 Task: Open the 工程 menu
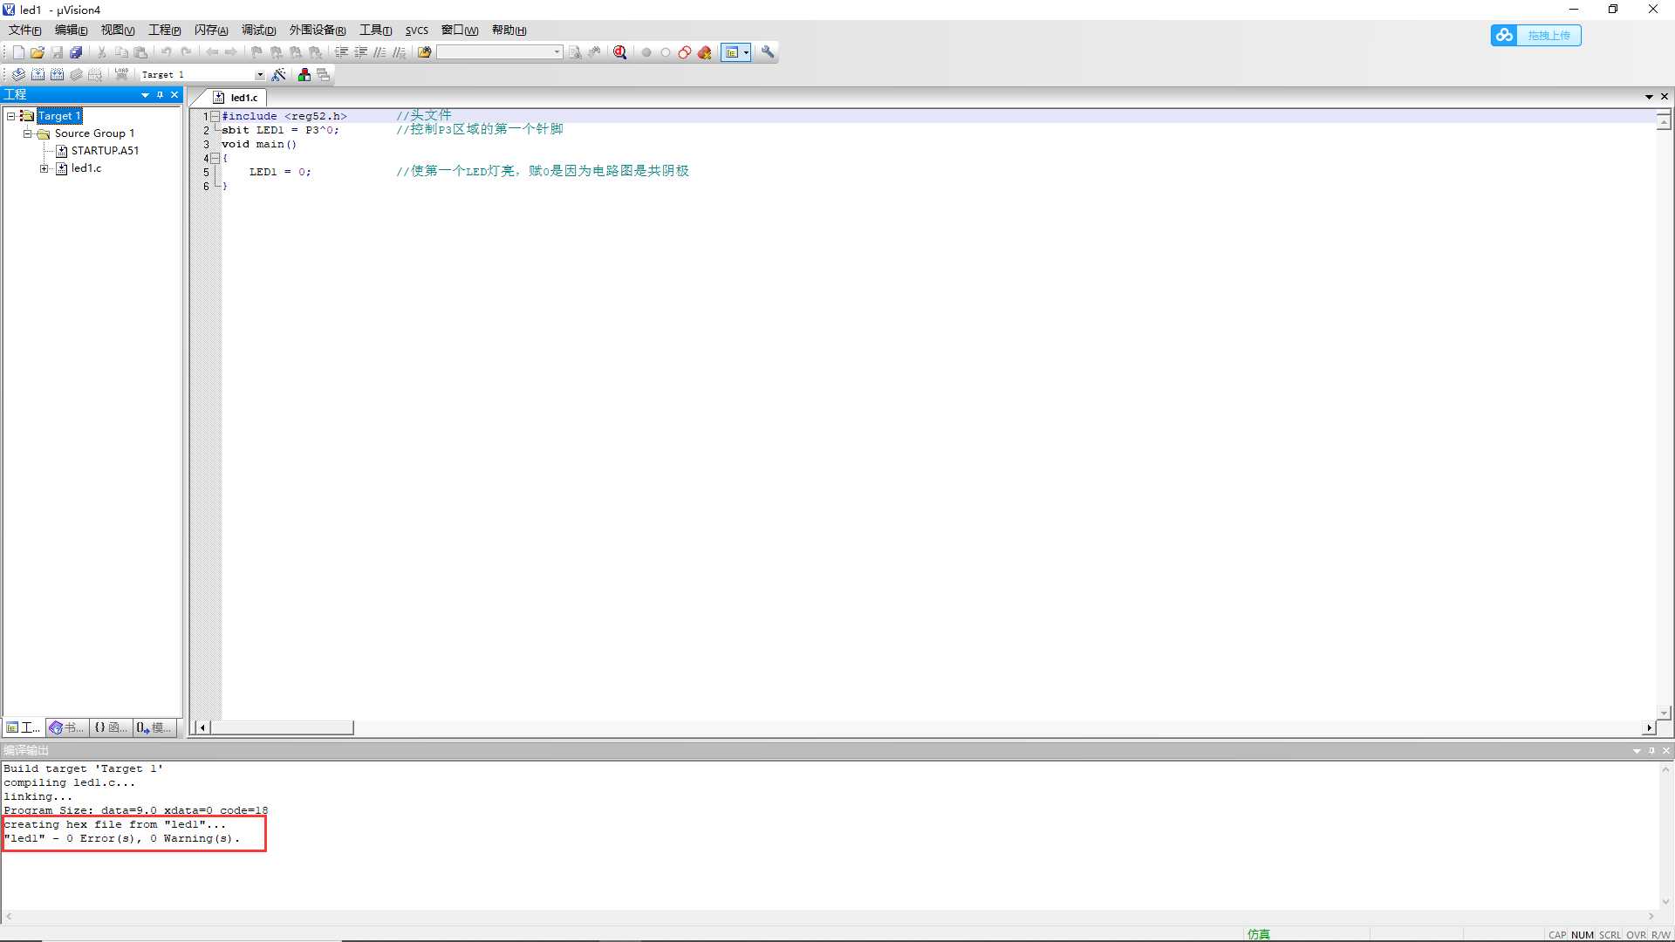click(164, 30)
